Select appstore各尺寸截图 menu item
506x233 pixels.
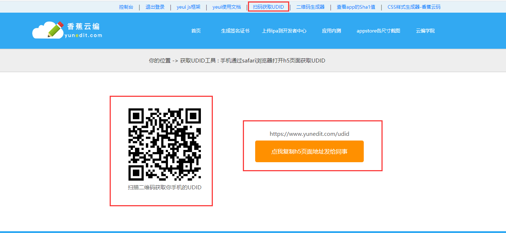[379, 31]
